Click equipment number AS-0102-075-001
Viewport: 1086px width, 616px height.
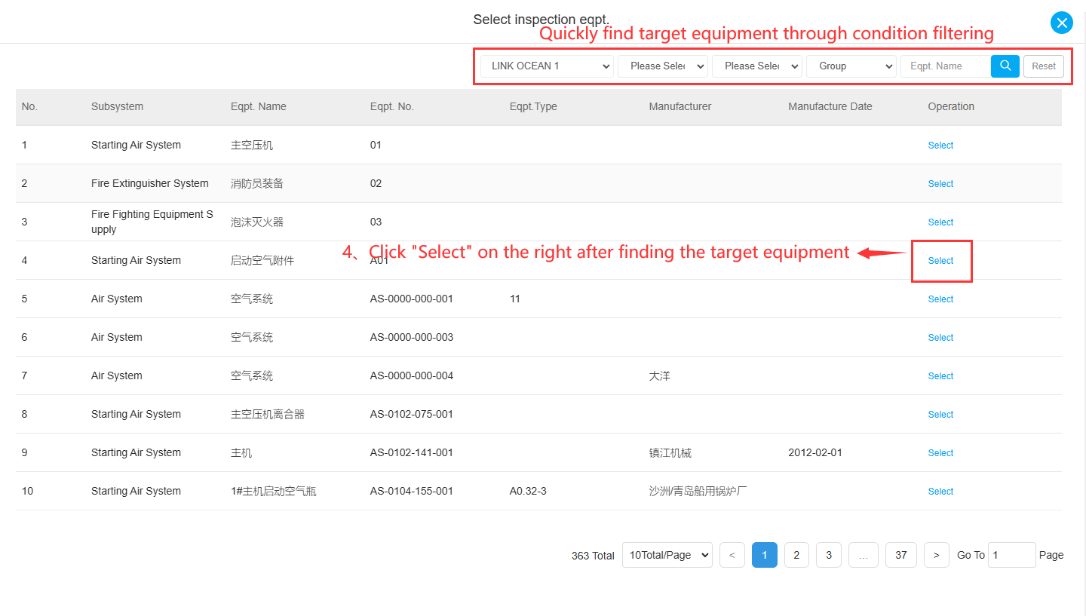(x=412, y=414)
